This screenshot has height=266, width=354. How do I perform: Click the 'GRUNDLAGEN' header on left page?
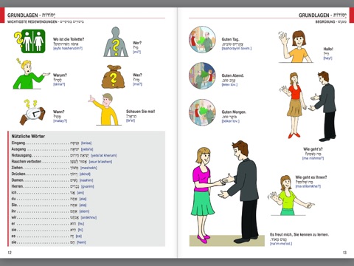click(x=23, y=16)
